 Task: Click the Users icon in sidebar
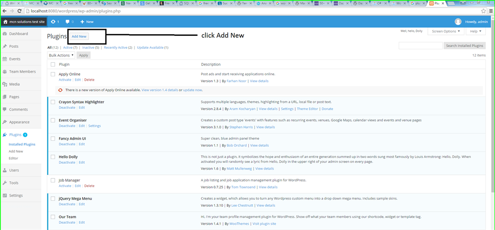(x=5, y=170)
